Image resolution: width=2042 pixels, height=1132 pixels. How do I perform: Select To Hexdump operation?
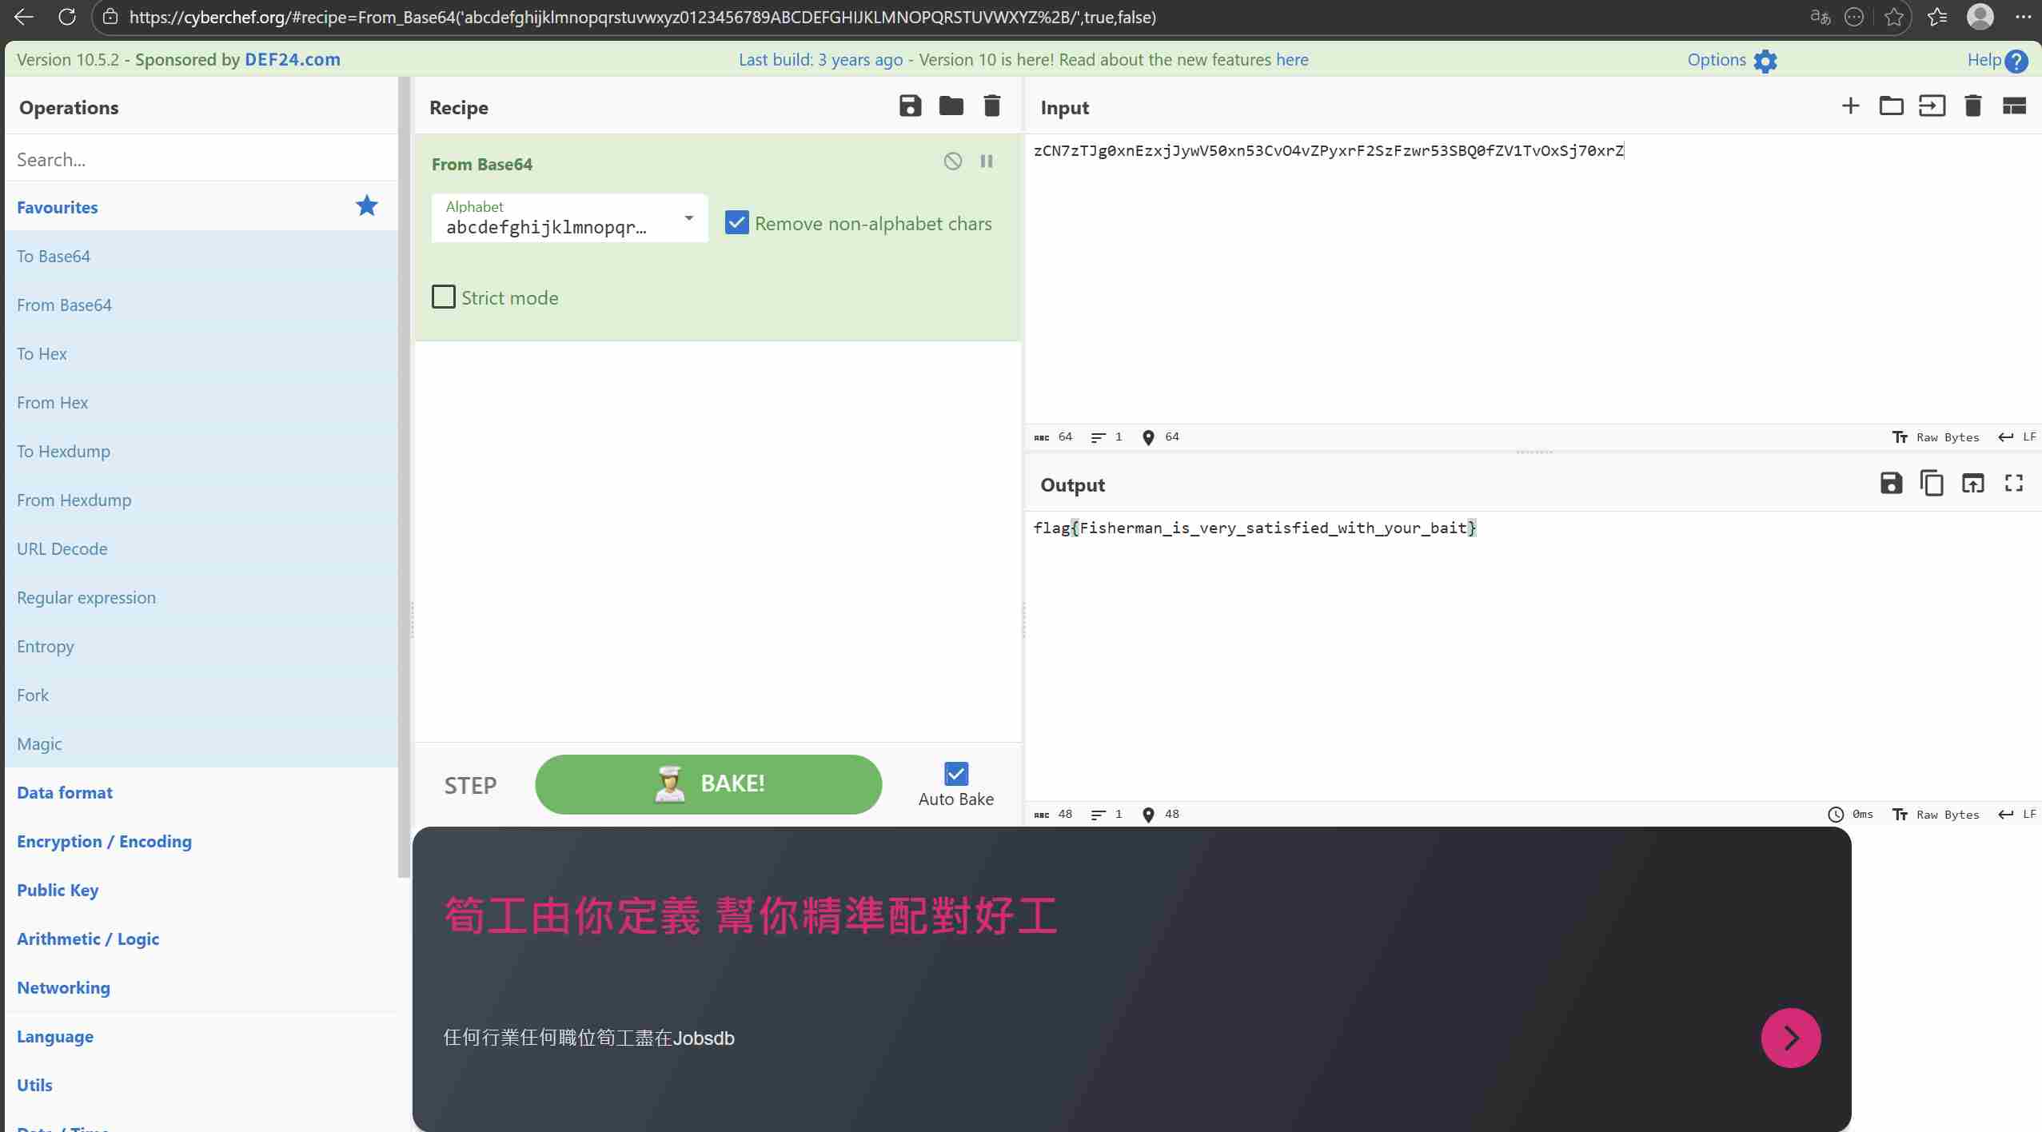pyautogui.click(x=63, y=451)
